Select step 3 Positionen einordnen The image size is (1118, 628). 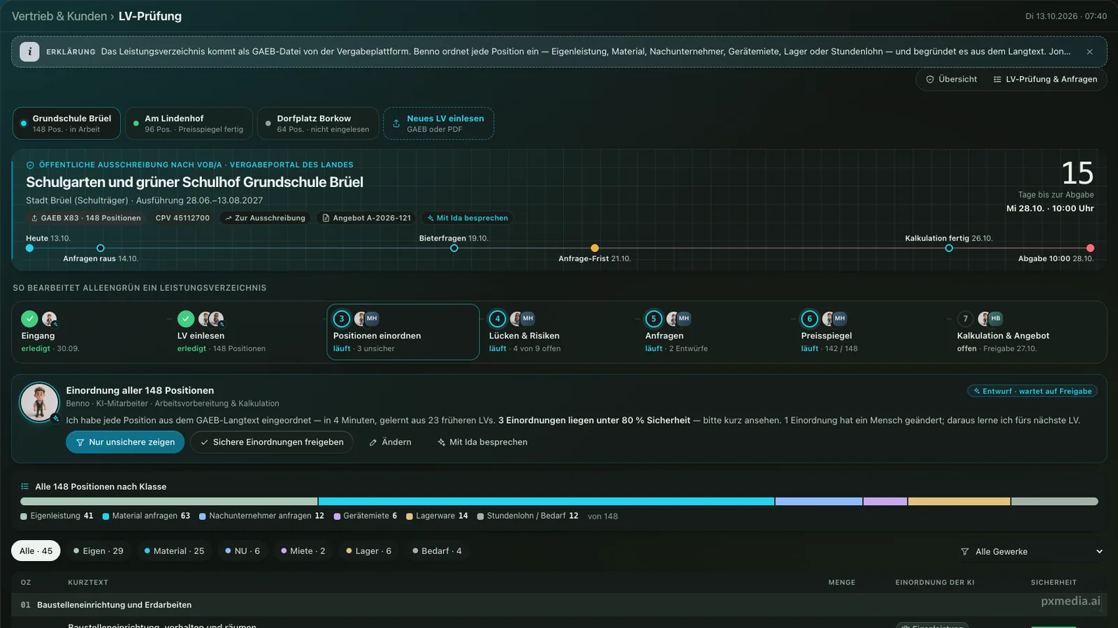(x=403, y=332)
